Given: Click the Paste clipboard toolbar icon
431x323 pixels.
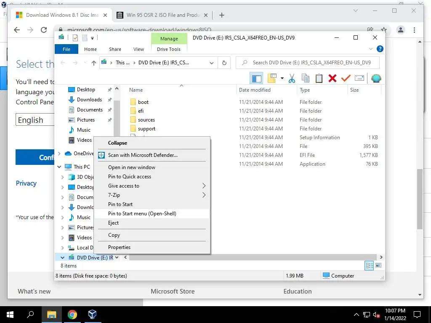Looking at the screenshot, I should point(319,79).
